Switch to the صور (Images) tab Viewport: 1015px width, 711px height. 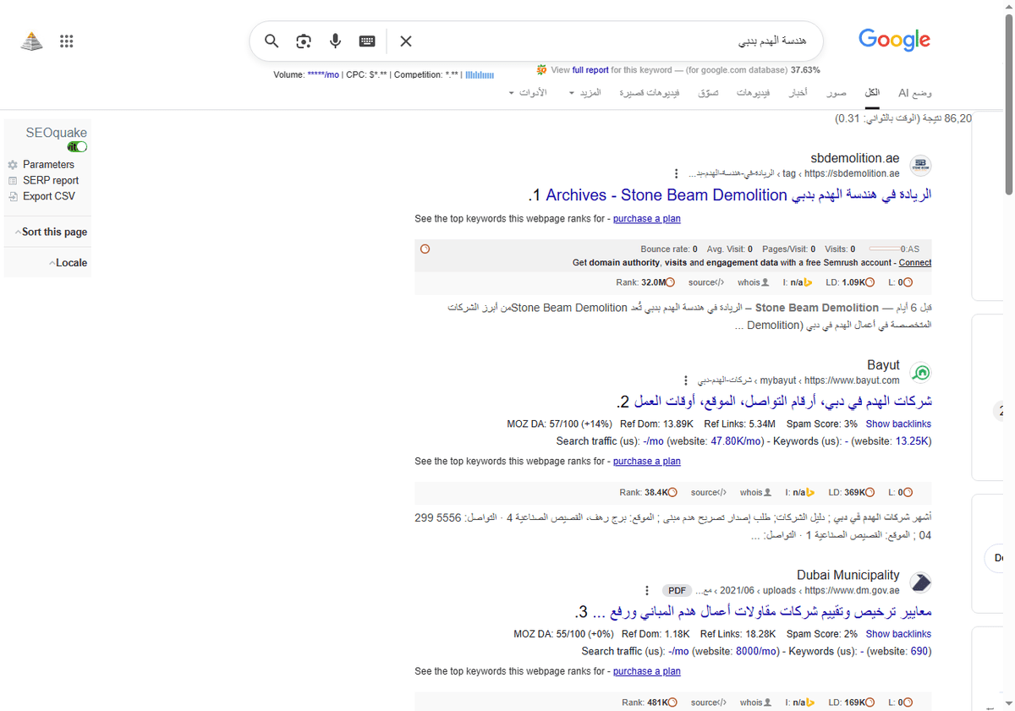pos(836,92)
